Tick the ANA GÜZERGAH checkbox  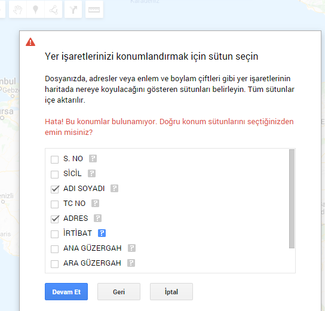pos(55,249)
